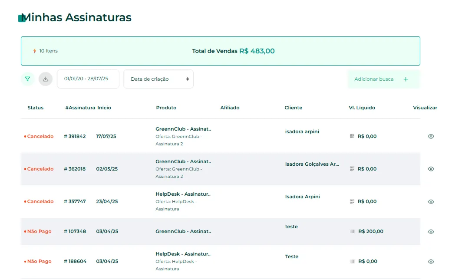Viewport: 452px width, 279px height.
Task: Click Cancelado status of subscription #357747
Action: click(x=39, y=201)
